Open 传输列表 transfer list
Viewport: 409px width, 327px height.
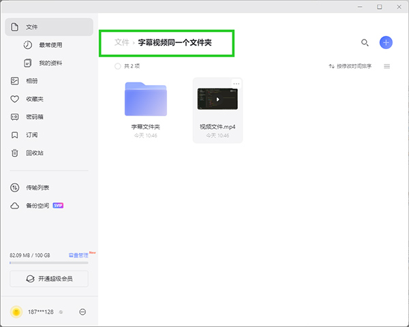click(37, 187)
